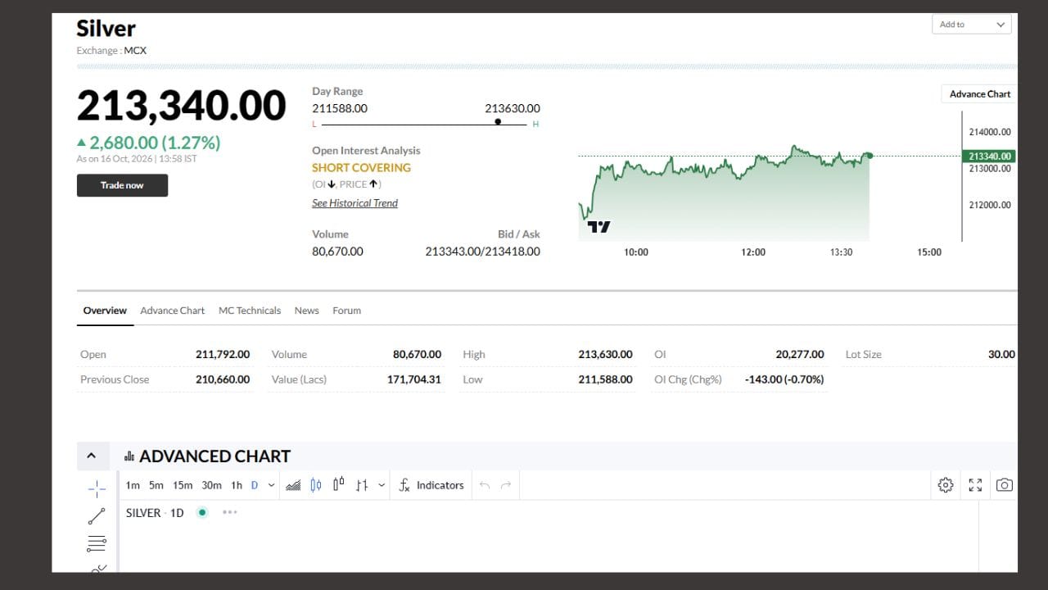Set chart interval to 15m
Image resolution: width=1048 pixels, height=590 pixels.
[183, 485]
